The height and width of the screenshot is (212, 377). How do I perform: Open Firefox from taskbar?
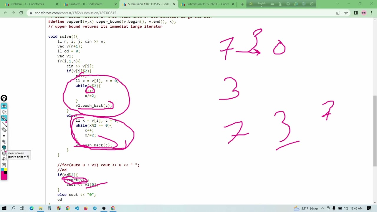pos(86,208)
